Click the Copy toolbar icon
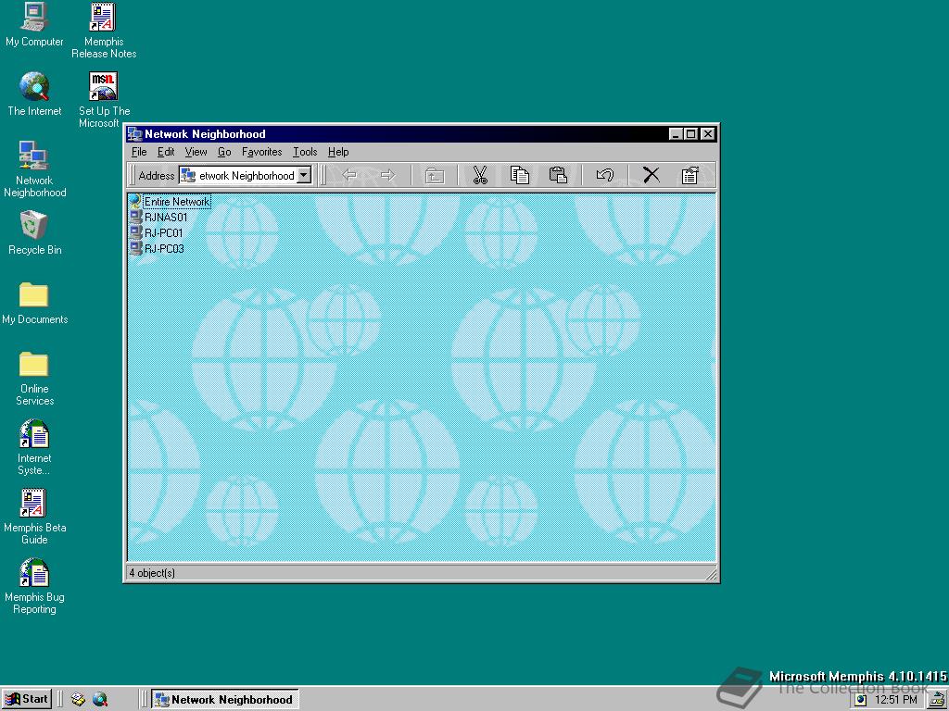 click(519, 175)
